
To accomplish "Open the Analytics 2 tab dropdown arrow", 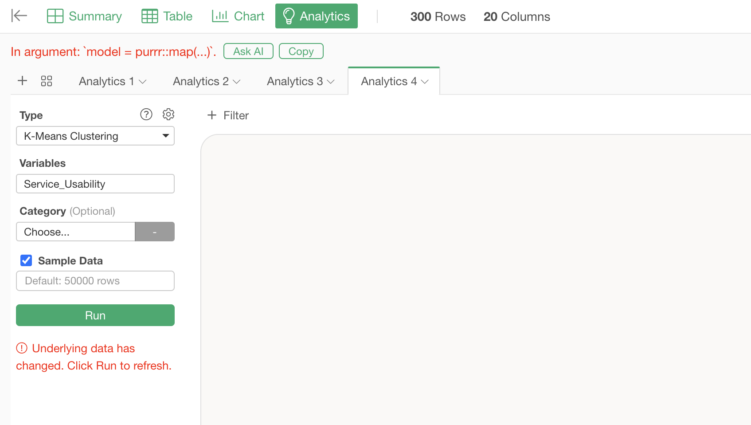I will click(x=237, y=82).
